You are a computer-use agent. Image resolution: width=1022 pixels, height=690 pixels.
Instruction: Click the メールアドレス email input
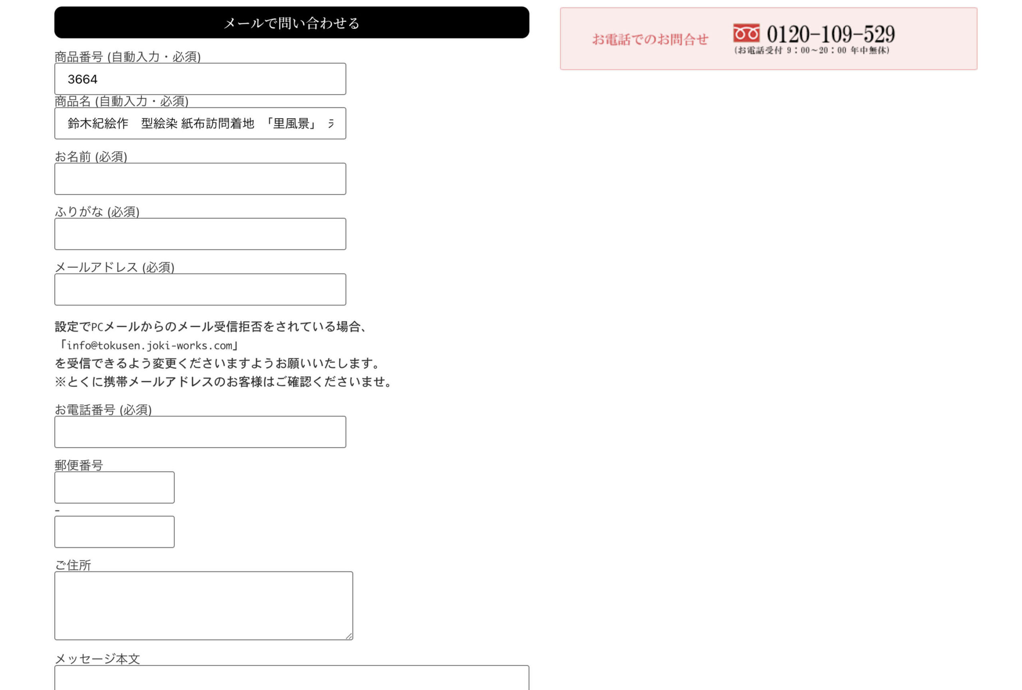tap(200, 289)
